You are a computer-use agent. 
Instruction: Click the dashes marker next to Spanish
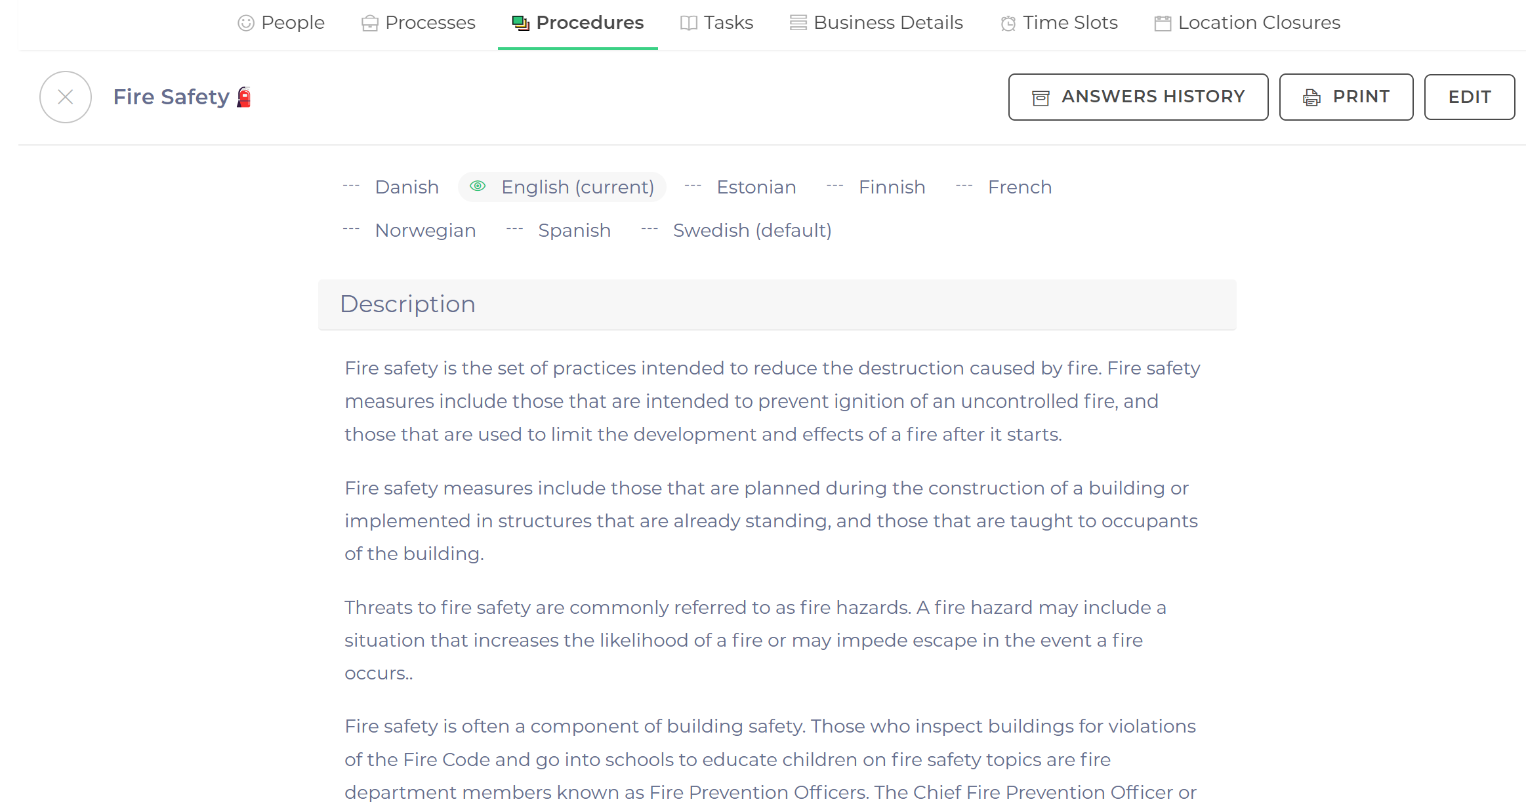tap(514, 230)
